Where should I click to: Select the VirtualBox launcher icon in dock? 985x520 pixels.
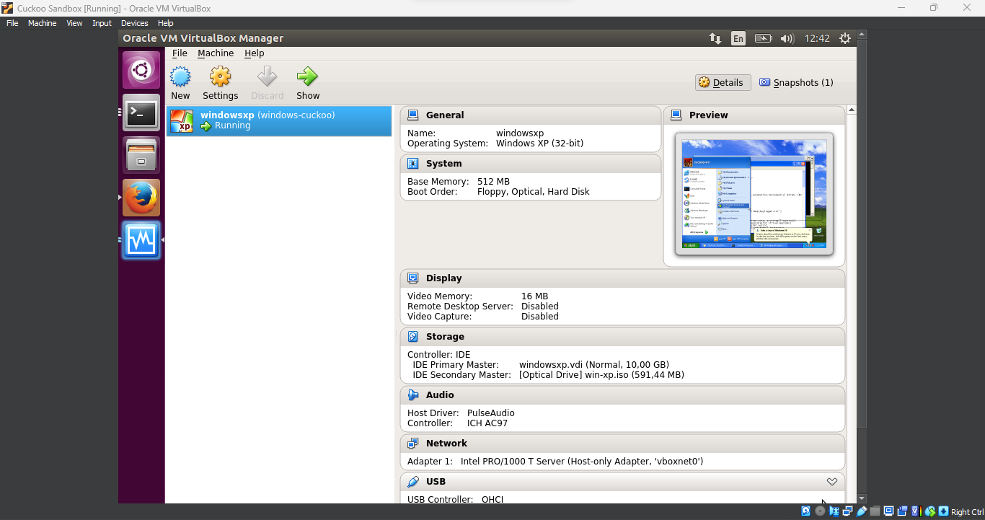[141, 240]
